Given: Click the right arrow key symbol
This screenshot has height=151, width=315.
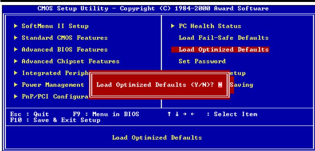Looking at the screenshot, I should [x=185, y=114].
